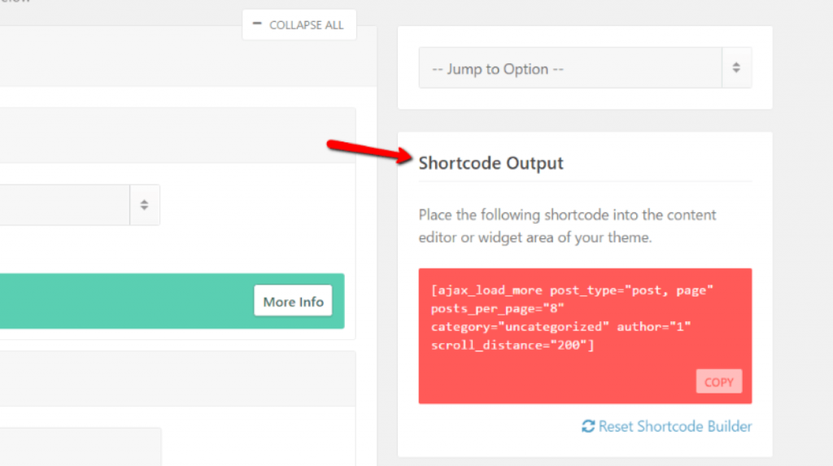Viewport: 833px width, 466px height.
Task: Click the More Info button
Action: [x=293, y=301]
